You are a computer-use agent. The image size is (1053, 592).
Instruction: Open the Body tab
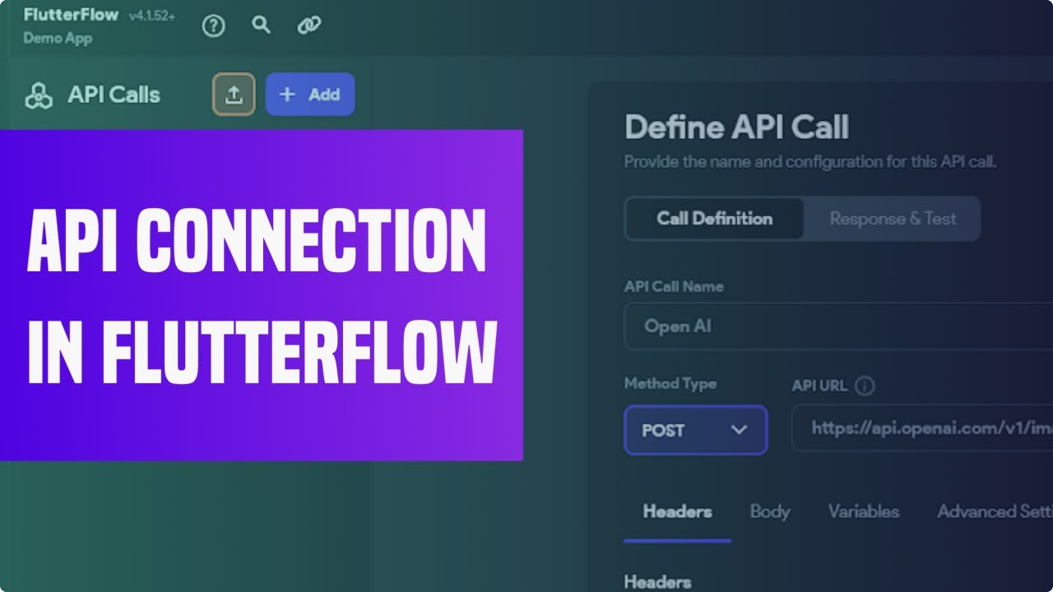[x=770, y=511]
